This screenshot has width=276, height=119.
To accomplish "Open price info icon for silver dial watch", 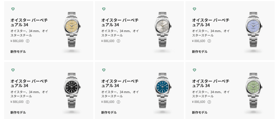I will (x=119, y=41).
